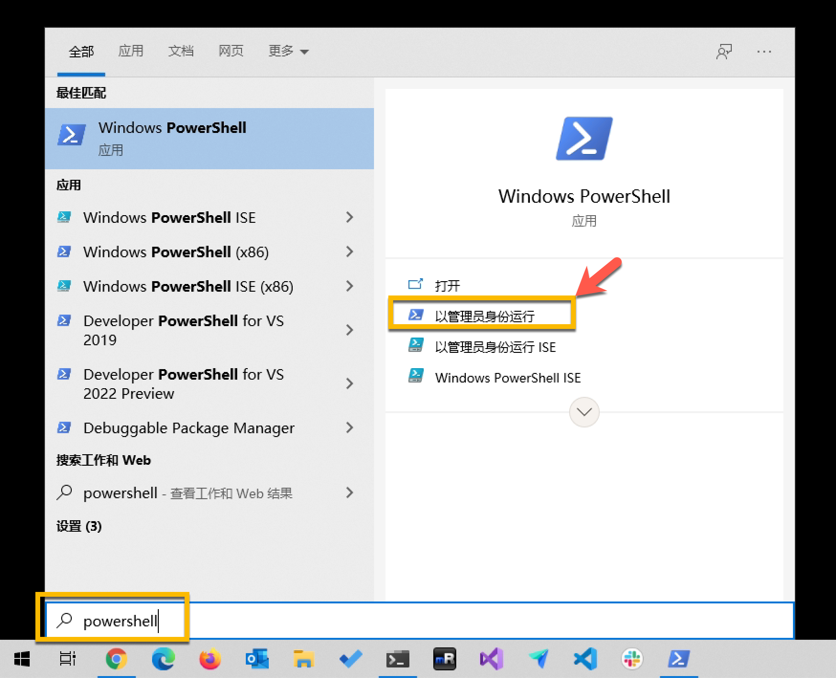Open Firefox from the taskbar
This screenshot has width=836, height=678.
(x=210, y=659)
